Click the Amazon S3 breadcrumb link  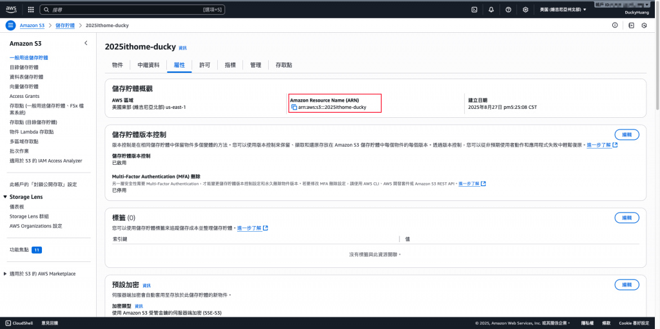[x=32, y=25]
